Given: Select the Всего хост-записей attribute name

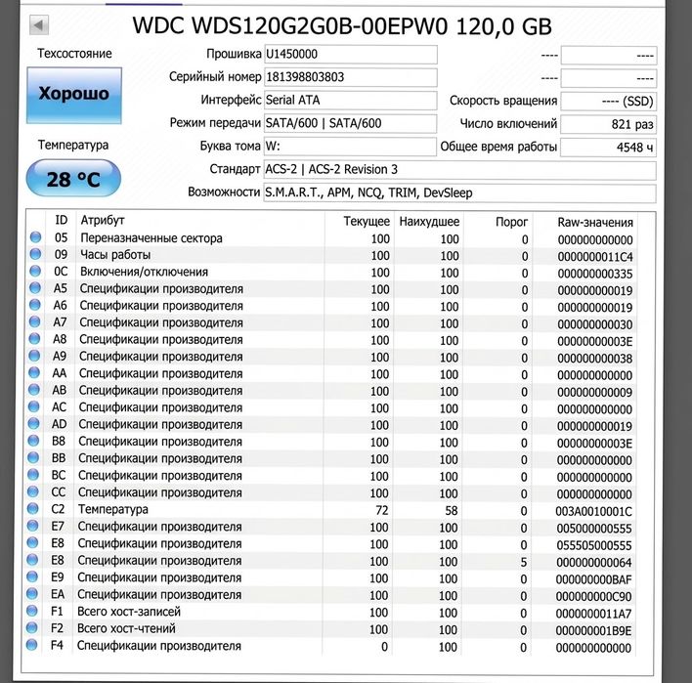Looking at the screenshot, I should click(x=129, y=612).
